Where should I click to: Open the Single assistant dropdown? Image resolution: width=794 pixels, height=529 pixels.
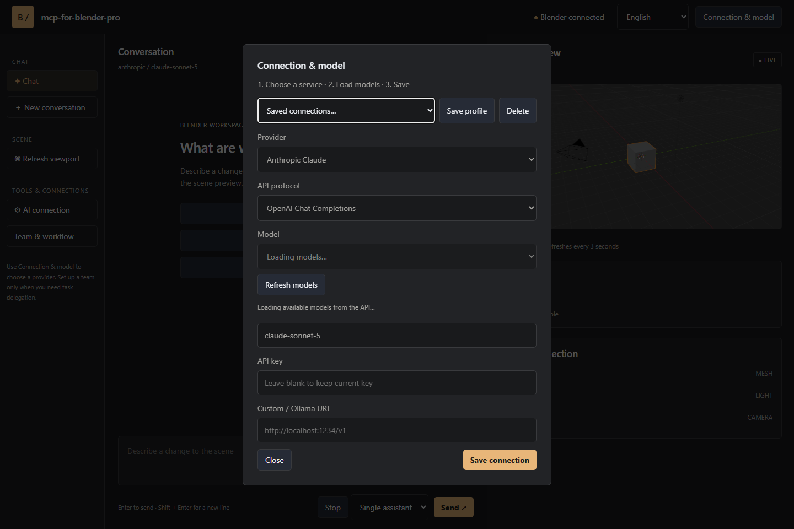click(x=390, y=508)
